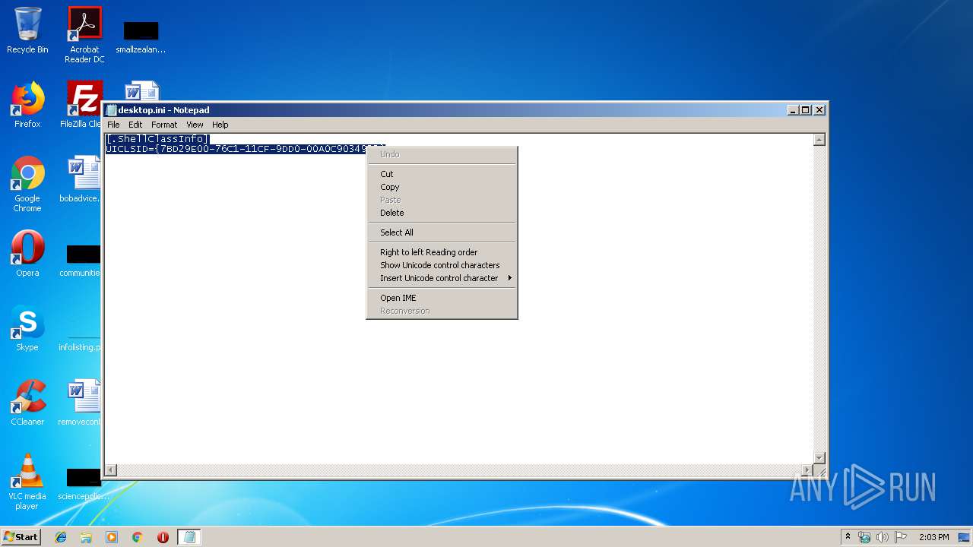The width and height of the screenshot is (973, 547).
Task: Choose Cut from the context menu
Action: point(441,174)
